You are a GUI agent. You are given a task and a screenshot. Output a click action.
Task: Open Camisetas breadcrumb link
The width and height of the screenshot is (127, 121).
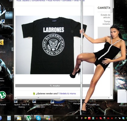coord(67,1)
